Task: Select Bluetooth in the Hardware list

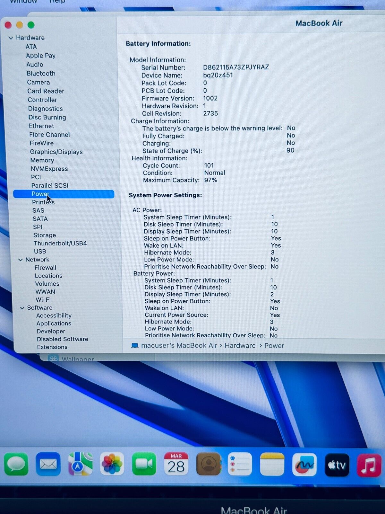Action: pos(41,74)
